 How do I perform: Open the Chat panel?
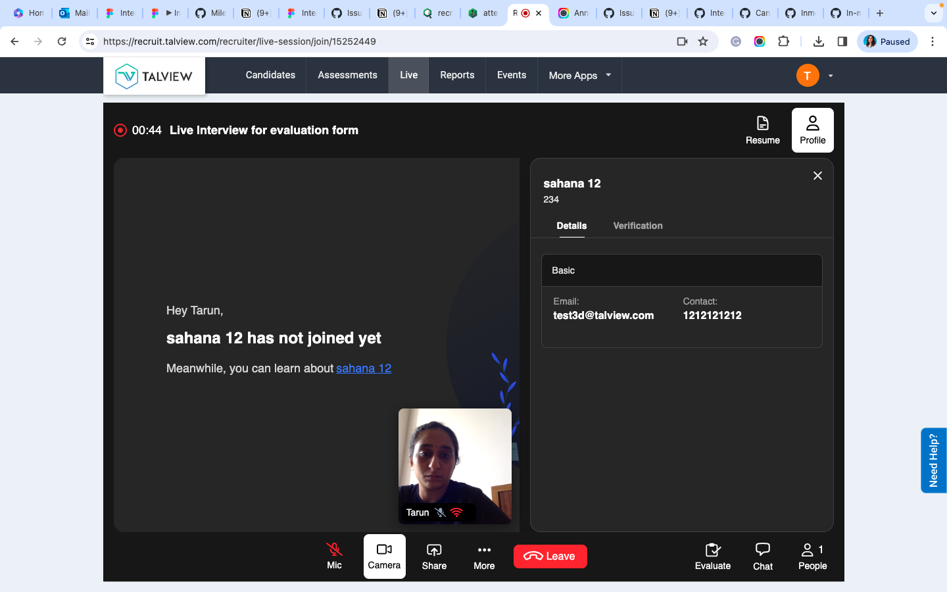click(763, 556)
